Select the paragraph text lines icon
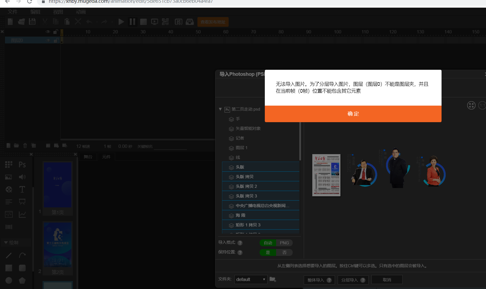This screenshot has width=486, height=289. click(x=9, y=202)
